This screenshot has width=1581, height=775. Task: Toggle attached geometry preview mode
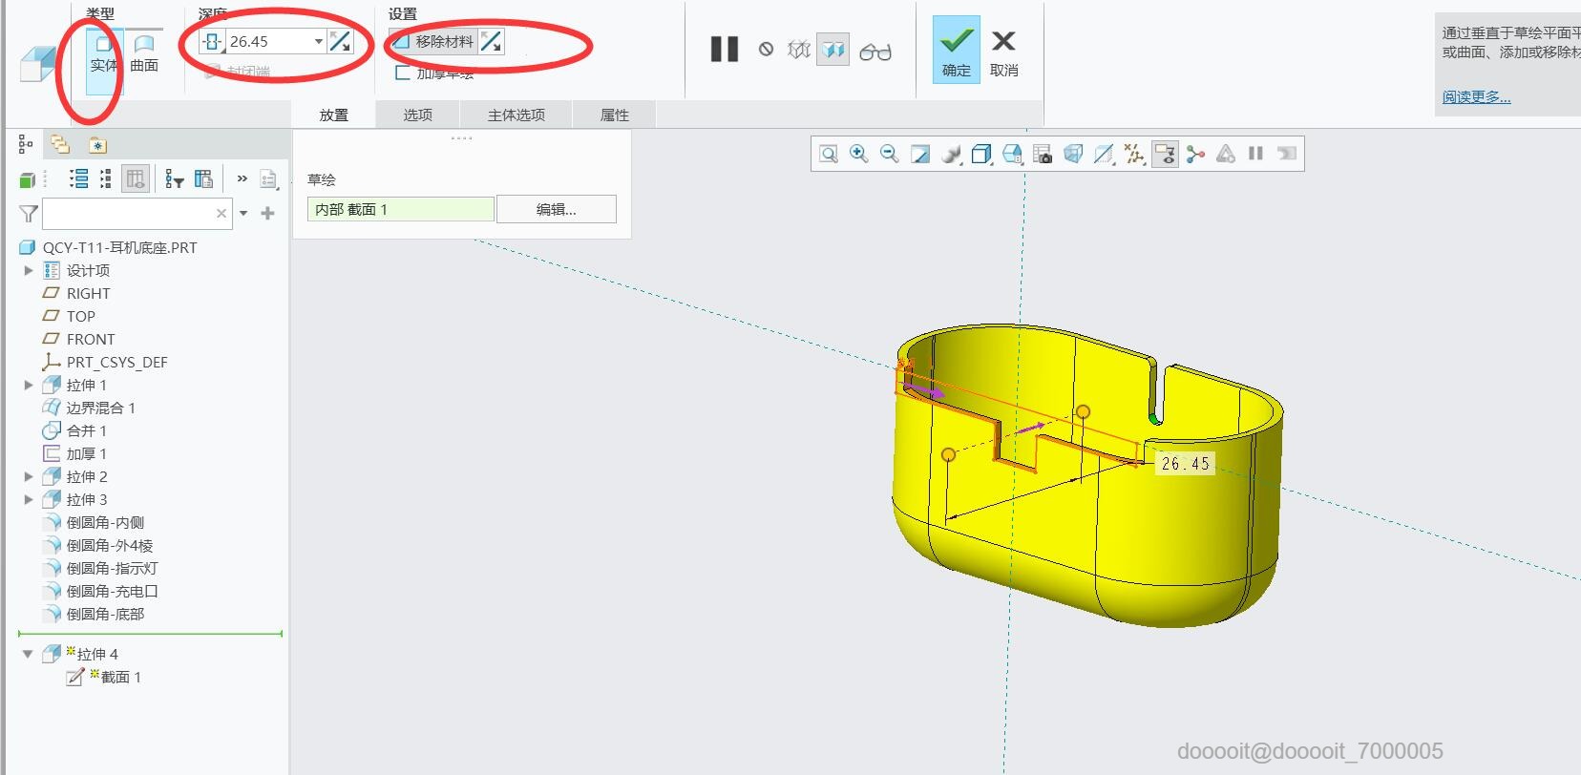click(x=833, y=50)
